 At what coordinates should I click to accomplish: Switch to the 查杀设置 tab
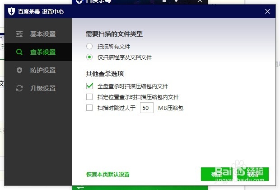point(38,52)
